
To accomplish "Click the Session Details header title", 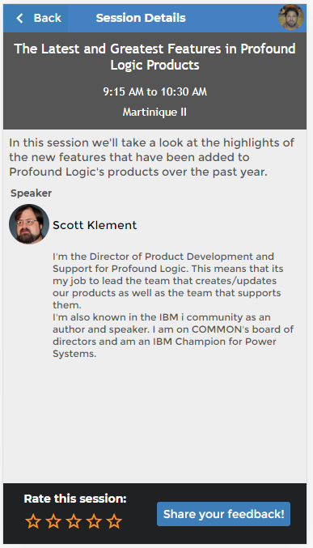I will tap(141, 18).
